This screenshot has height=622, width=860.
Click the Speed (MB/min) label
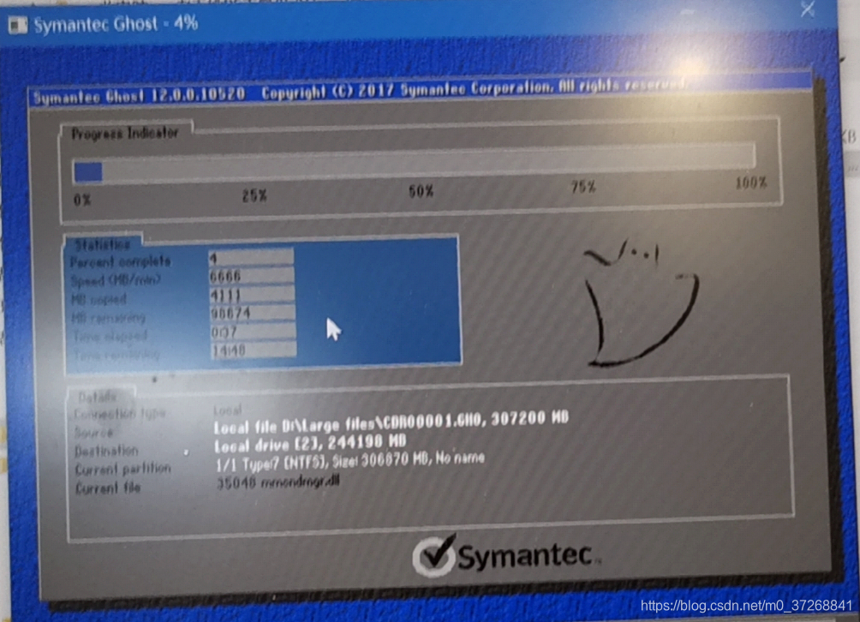tap(116, 281)
